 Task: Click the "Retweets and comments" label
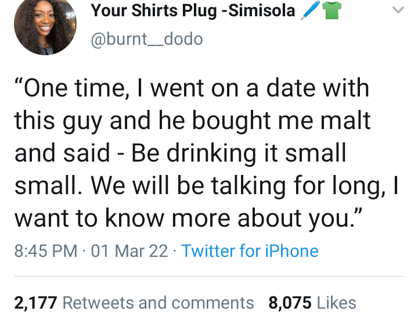(x=158, y=302)
